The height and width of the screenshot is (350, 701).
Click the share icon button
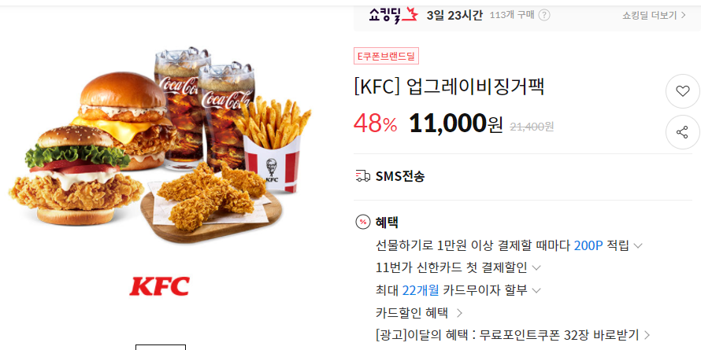(x=682, y=132)
